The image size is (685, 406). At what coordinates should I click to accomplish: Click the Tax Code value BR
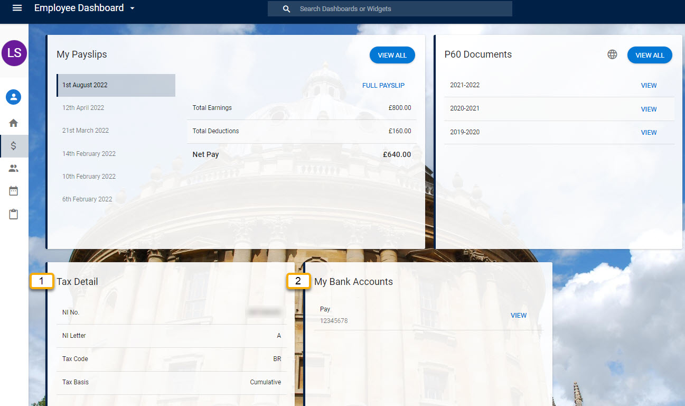(x=277, y=359)
